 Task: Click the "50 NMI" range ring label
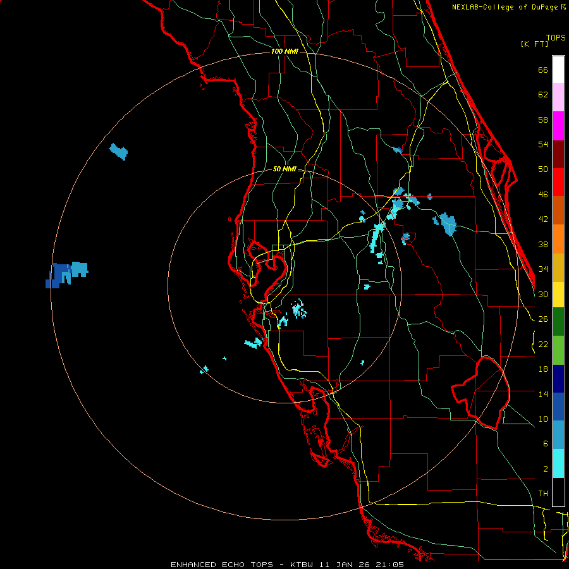284,169
